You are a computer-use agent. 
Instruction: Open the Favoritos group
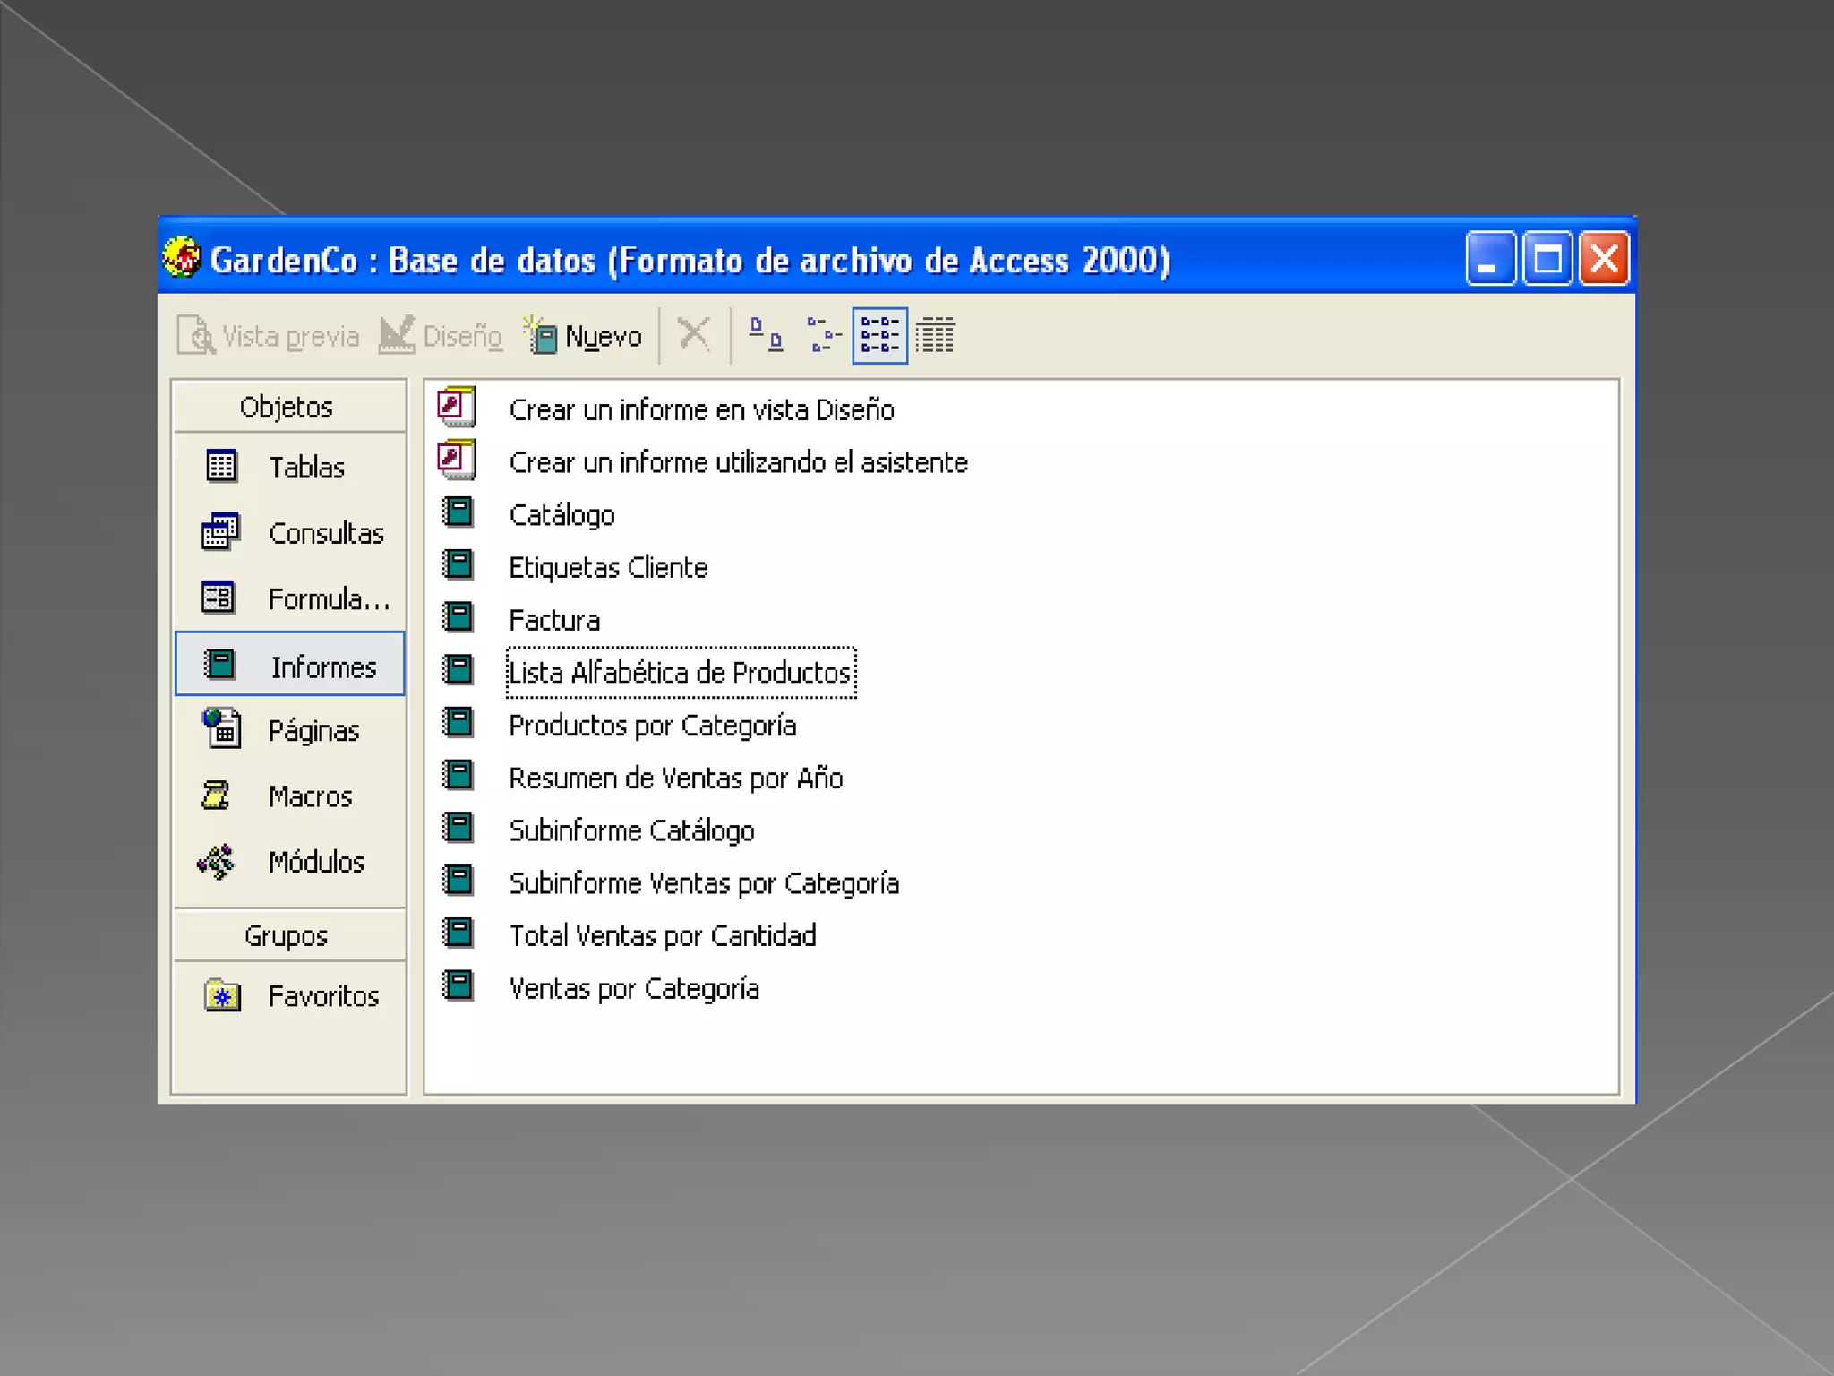pyautogui.click(x=289, y=995)
